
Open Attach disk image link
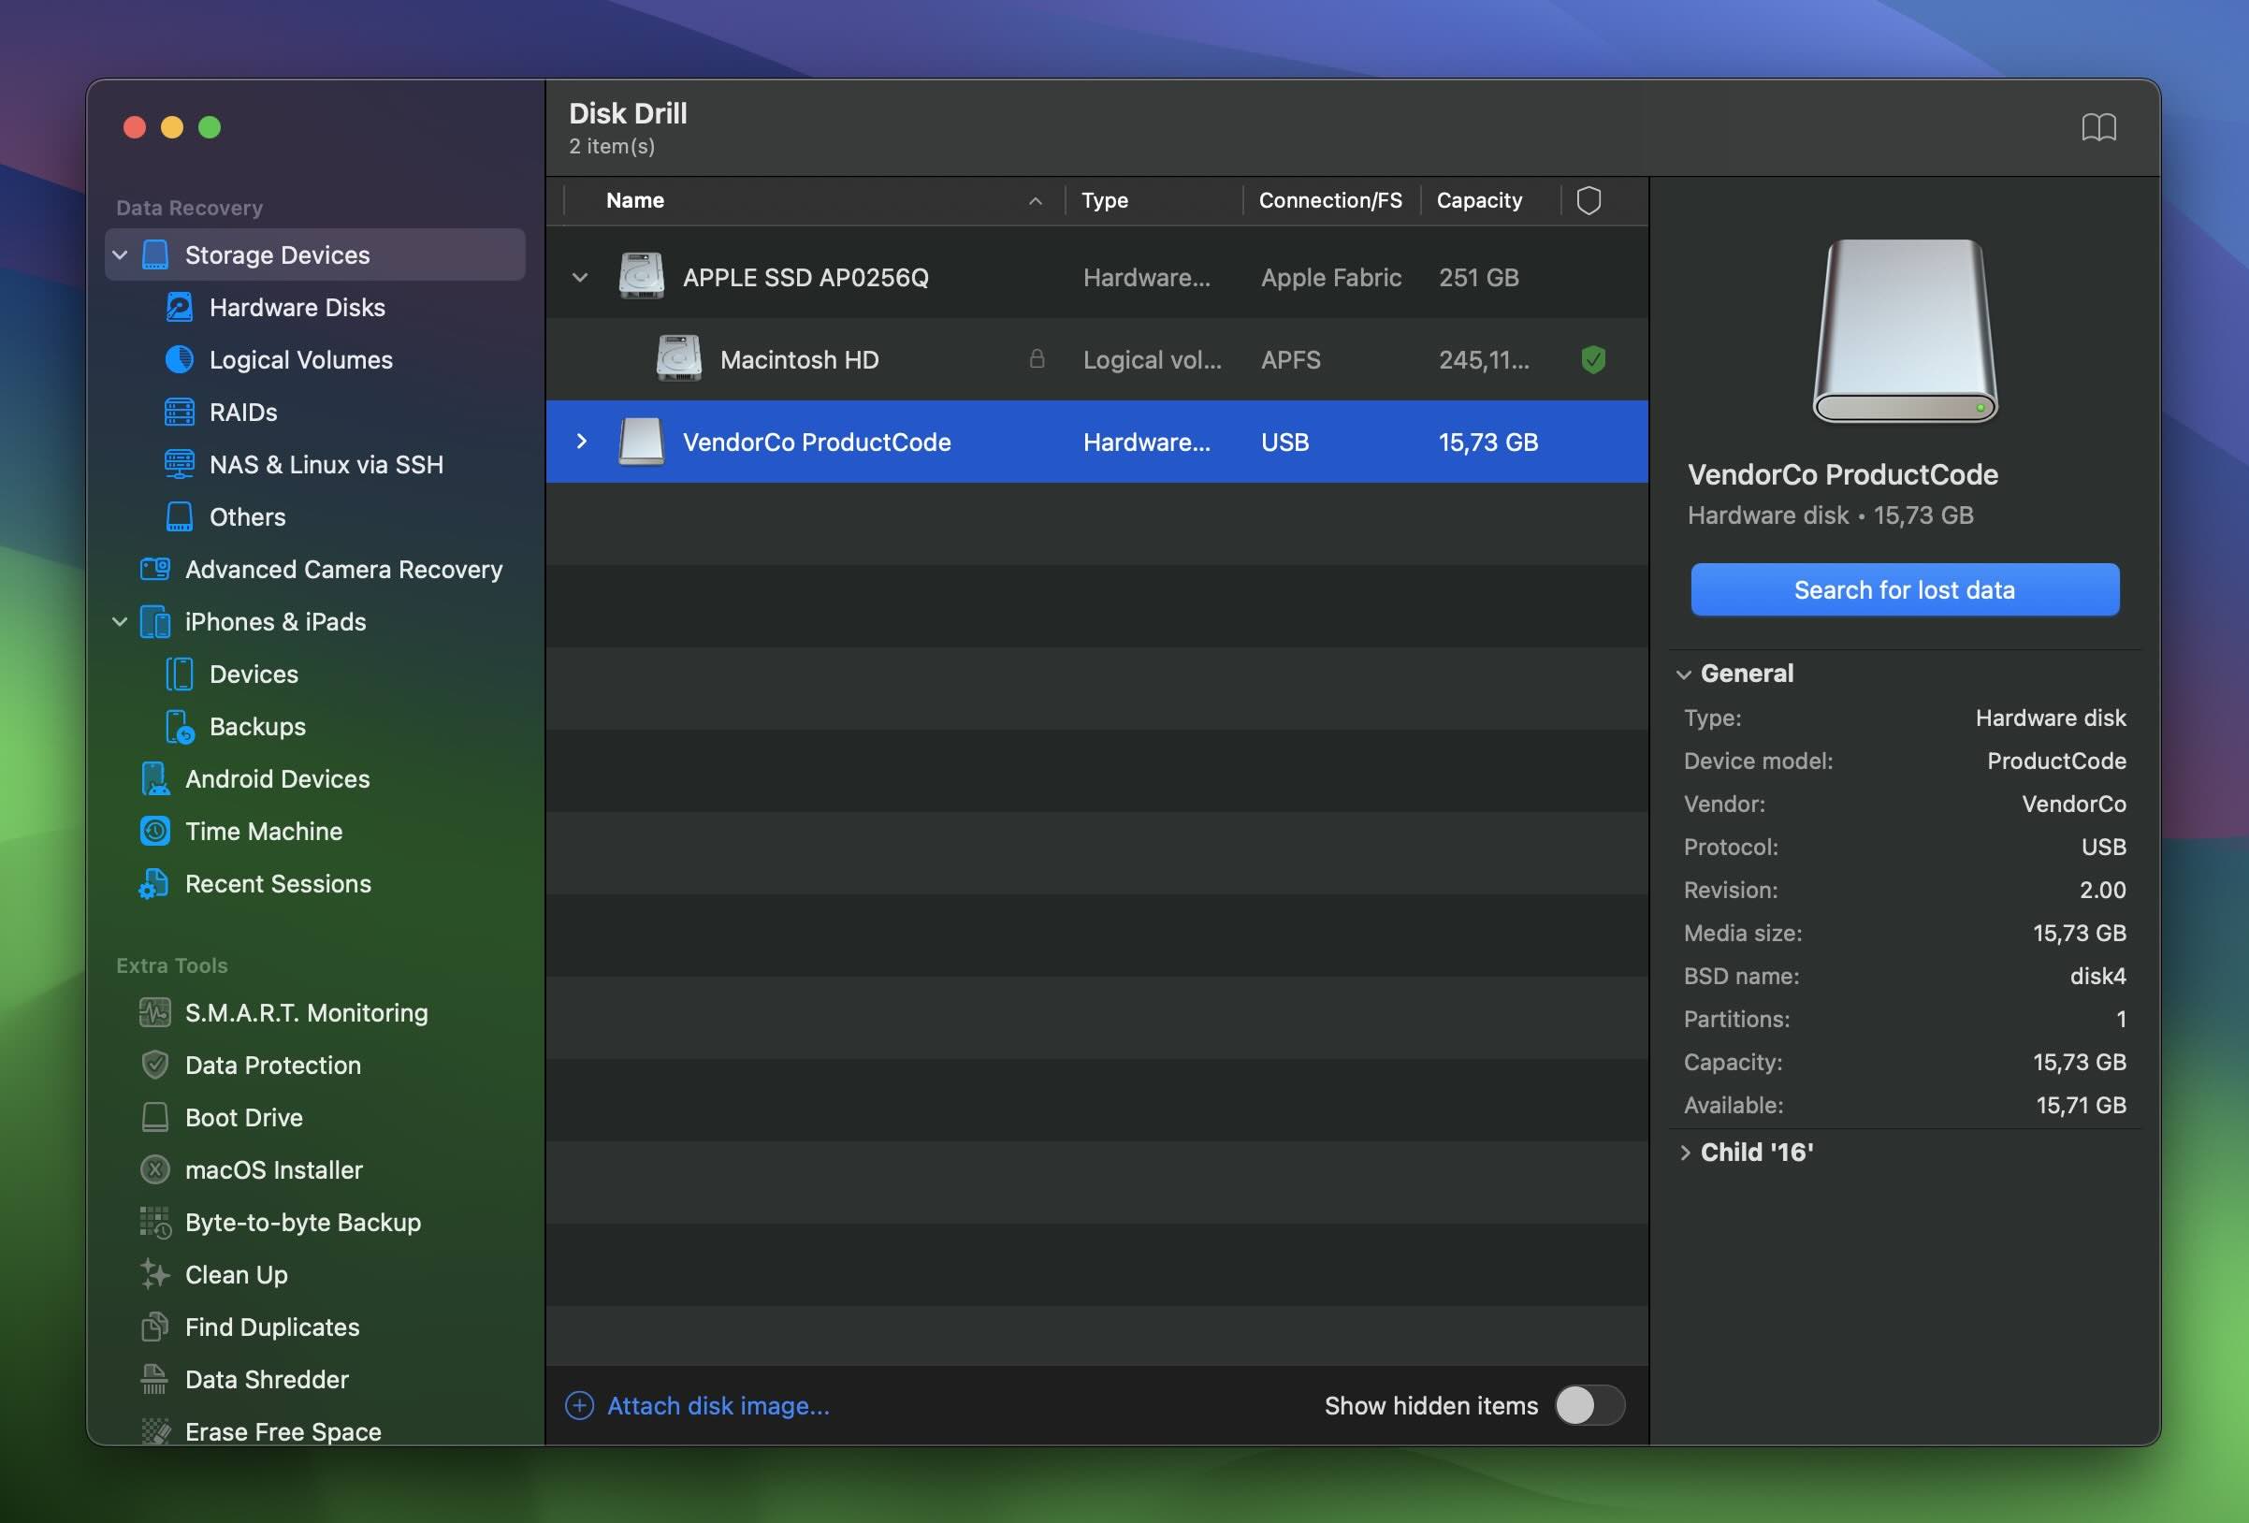(x=718, y=1405)
